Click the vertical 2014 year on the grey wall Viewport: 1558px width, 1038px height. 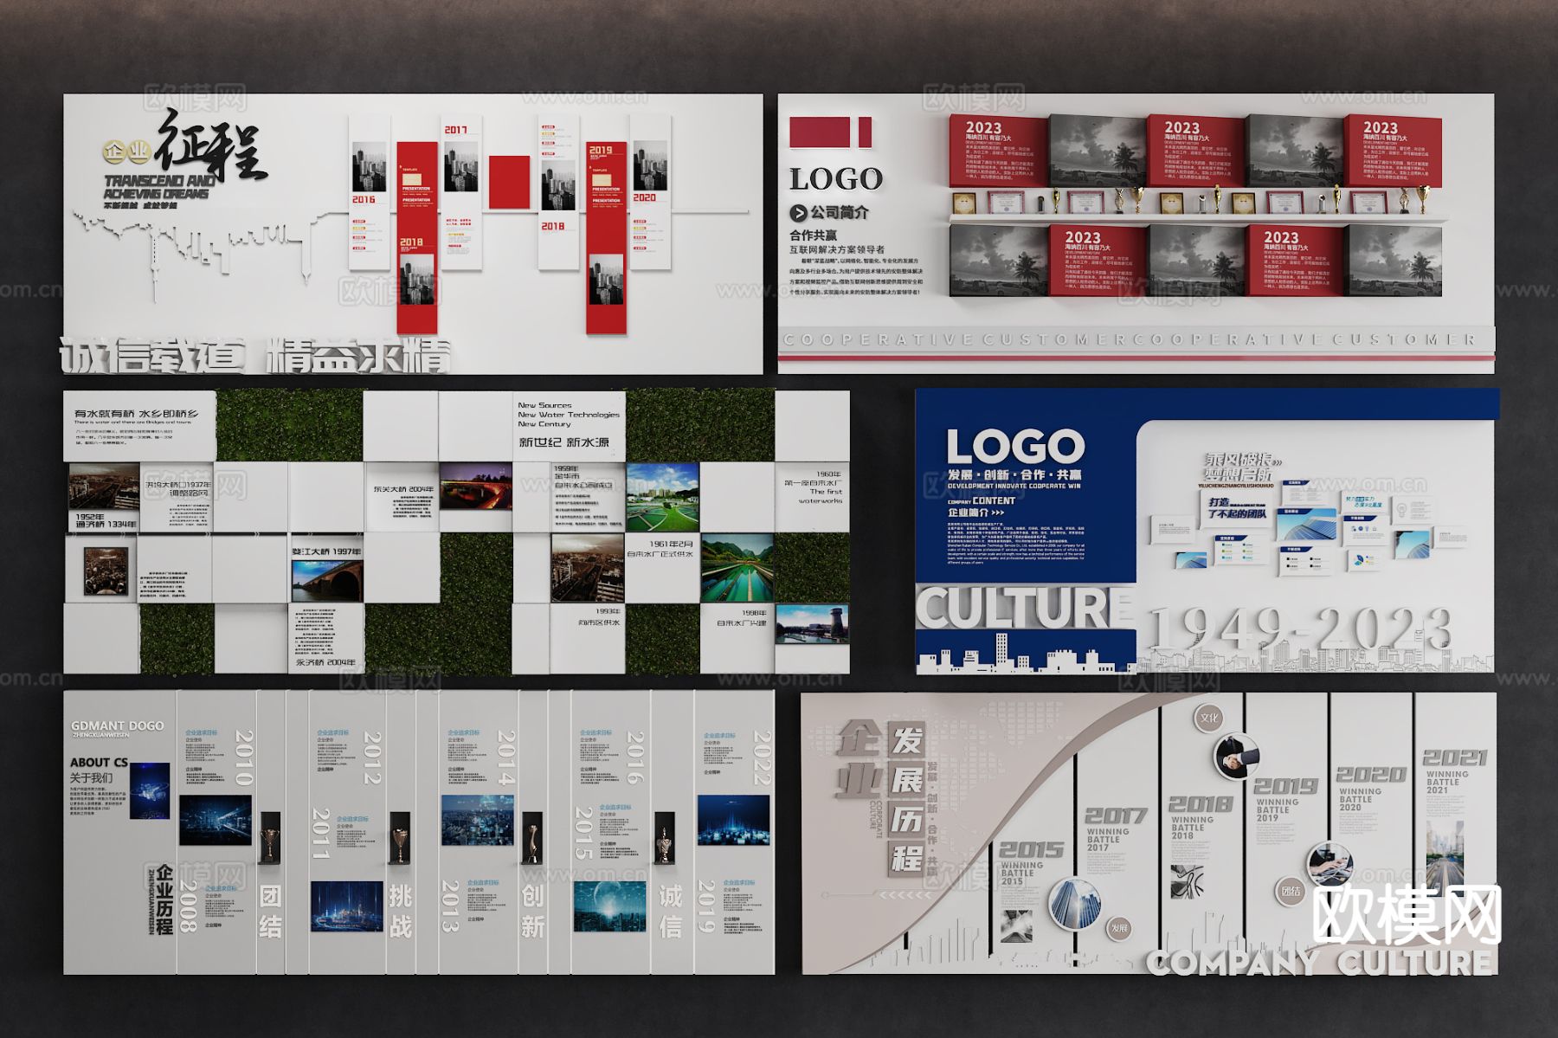tap(507, 758)
